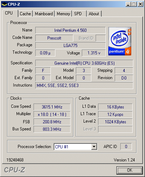Maximize the CPU-Z window

tap(134, 4)
